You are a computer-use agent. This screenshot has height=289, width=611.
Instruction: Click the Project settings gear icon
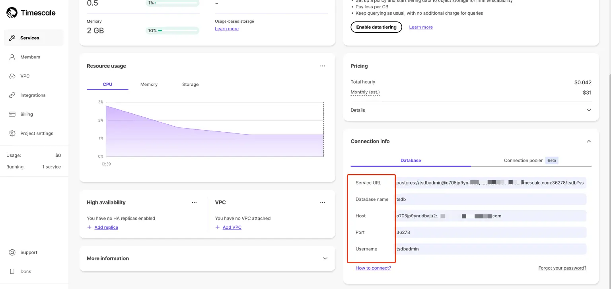(x=12, y=133)
